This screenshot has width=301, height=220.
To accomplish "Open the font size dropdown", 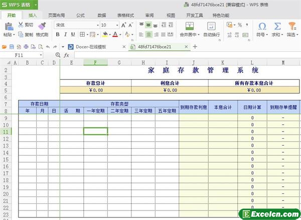I will click(117, 25).
